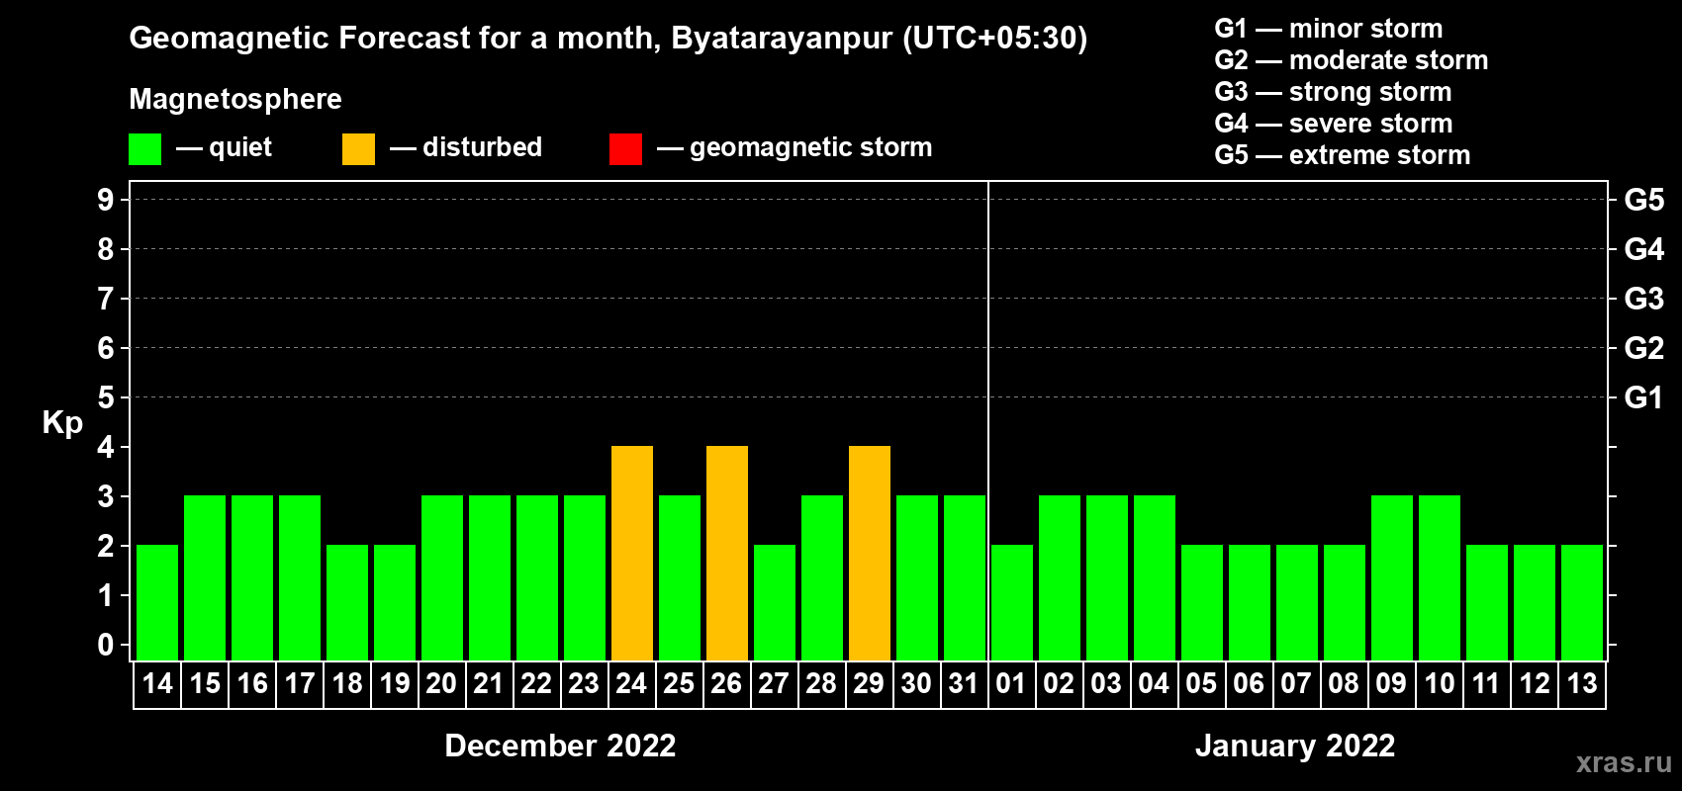Viewport: 1682px width, 791px height.
Task: Click the 'G1 — minor storm' legend entry
Action: (1329, 29)
